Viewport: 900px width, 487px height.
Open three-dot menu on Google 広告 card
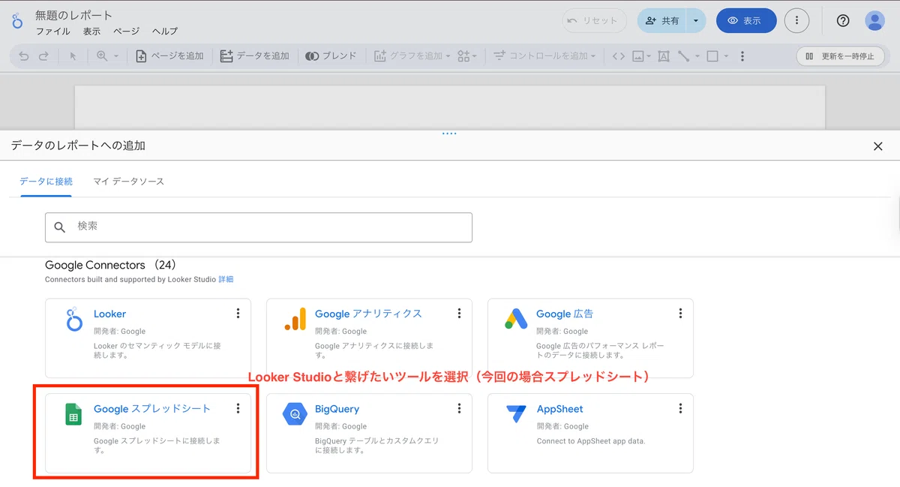coord(680,314)
